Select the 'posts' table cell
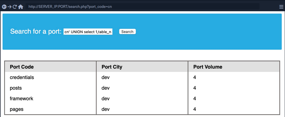 [x=16, y=88]
